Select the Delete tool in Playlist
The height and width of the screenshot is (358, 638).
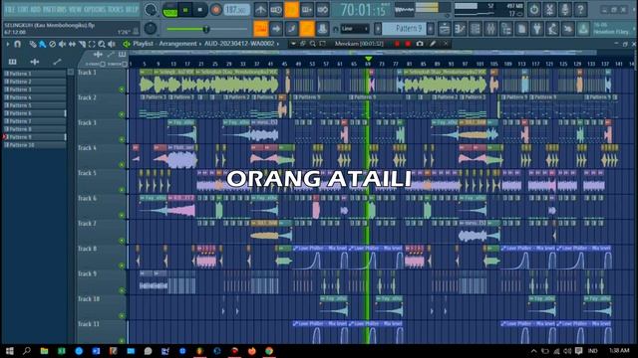tap(52, 44)
